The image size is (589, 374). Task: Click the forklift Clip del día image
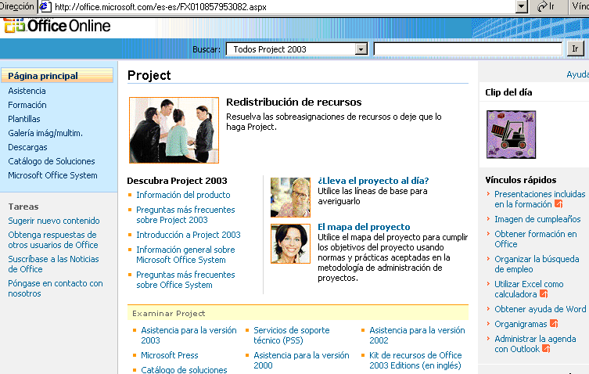[511, 135]
